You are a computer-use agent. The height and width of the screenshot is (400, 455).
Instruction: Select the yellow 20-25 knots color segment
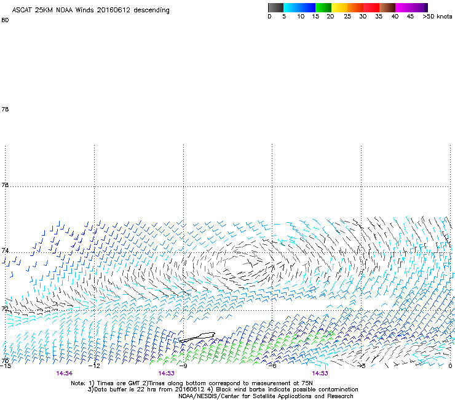(x=339, y=7)
